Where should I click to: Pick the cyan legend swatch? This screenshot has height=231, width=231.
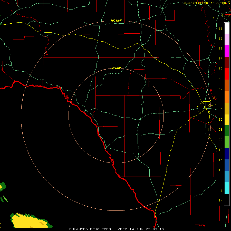(x=227, y=188)
